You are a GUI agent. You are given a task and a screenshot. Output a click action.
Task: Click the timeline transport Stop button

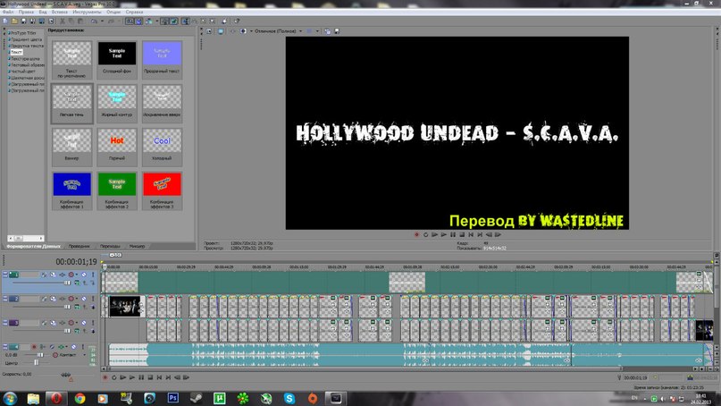pos(150,377)
